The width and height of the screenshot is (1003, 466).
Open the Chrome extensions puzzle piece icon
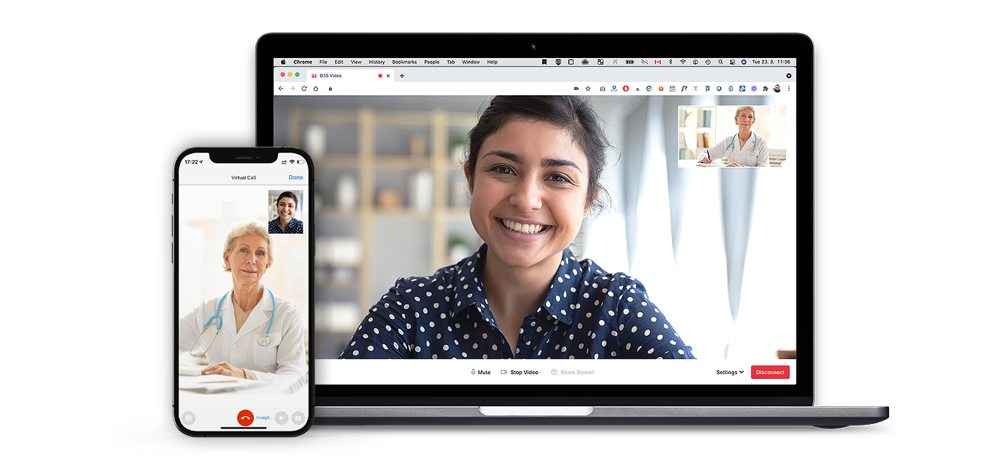(x=765, y=88)
